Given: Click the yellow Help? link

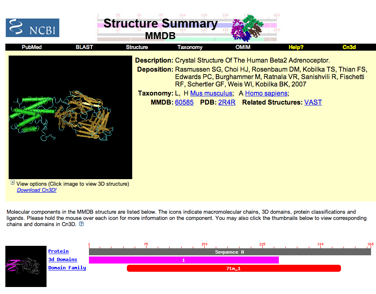Looking at the screenshot, I should 296,47.
